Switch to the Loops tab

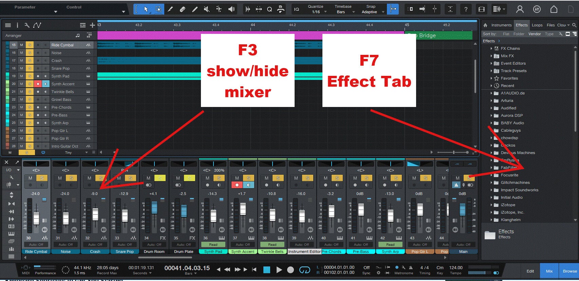(x=537, y=25)
